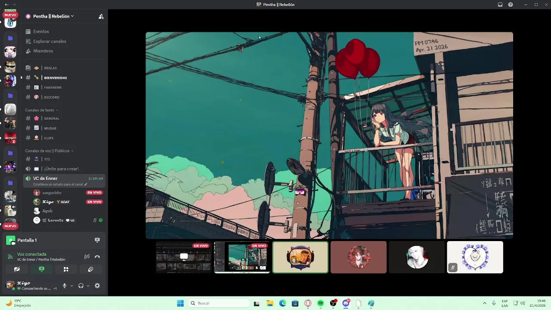
Task: Stop streaming Pantalla 1
Action: pyautogui.click(x=97, y=240)
